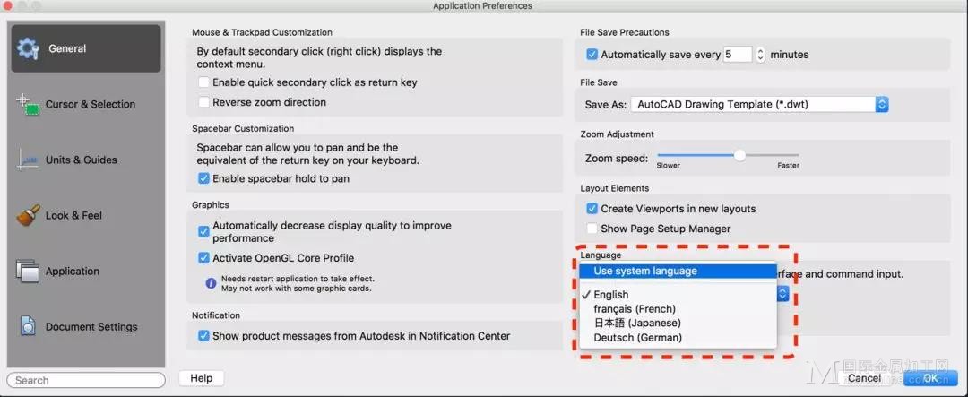This screenshot has width=968, height=397.
Task: Click the Language dropdown arrow
Action: [x=782, y=294]
